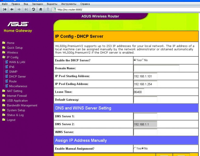Click the Logout folder icon

4,120
